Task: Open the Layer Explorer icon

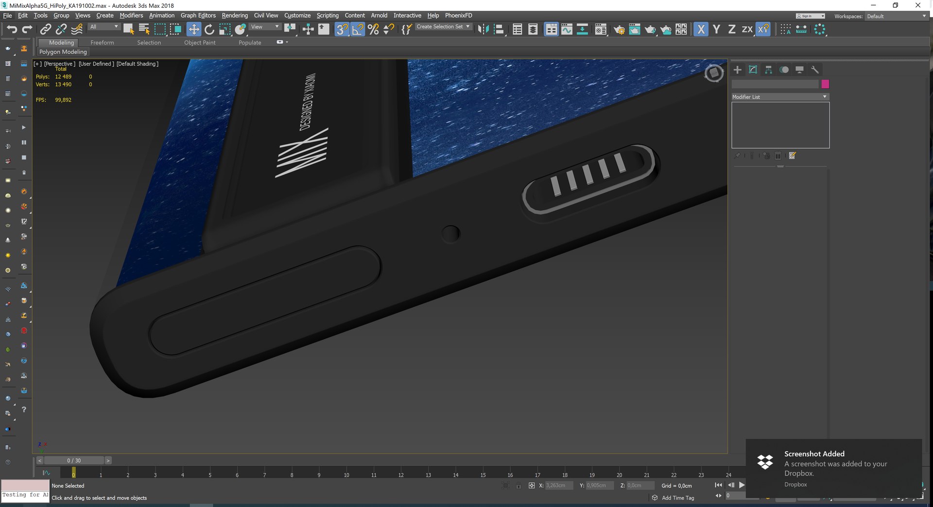Action: pyautogui.click(x=533, y=29)
